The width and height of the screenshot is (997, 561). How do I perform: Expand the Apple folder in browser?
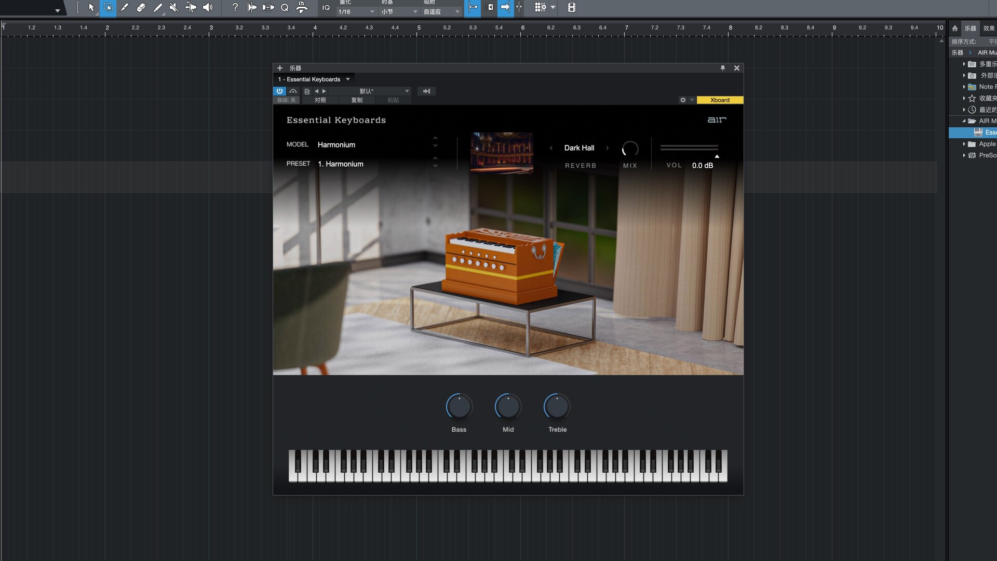tap(964, 144)
